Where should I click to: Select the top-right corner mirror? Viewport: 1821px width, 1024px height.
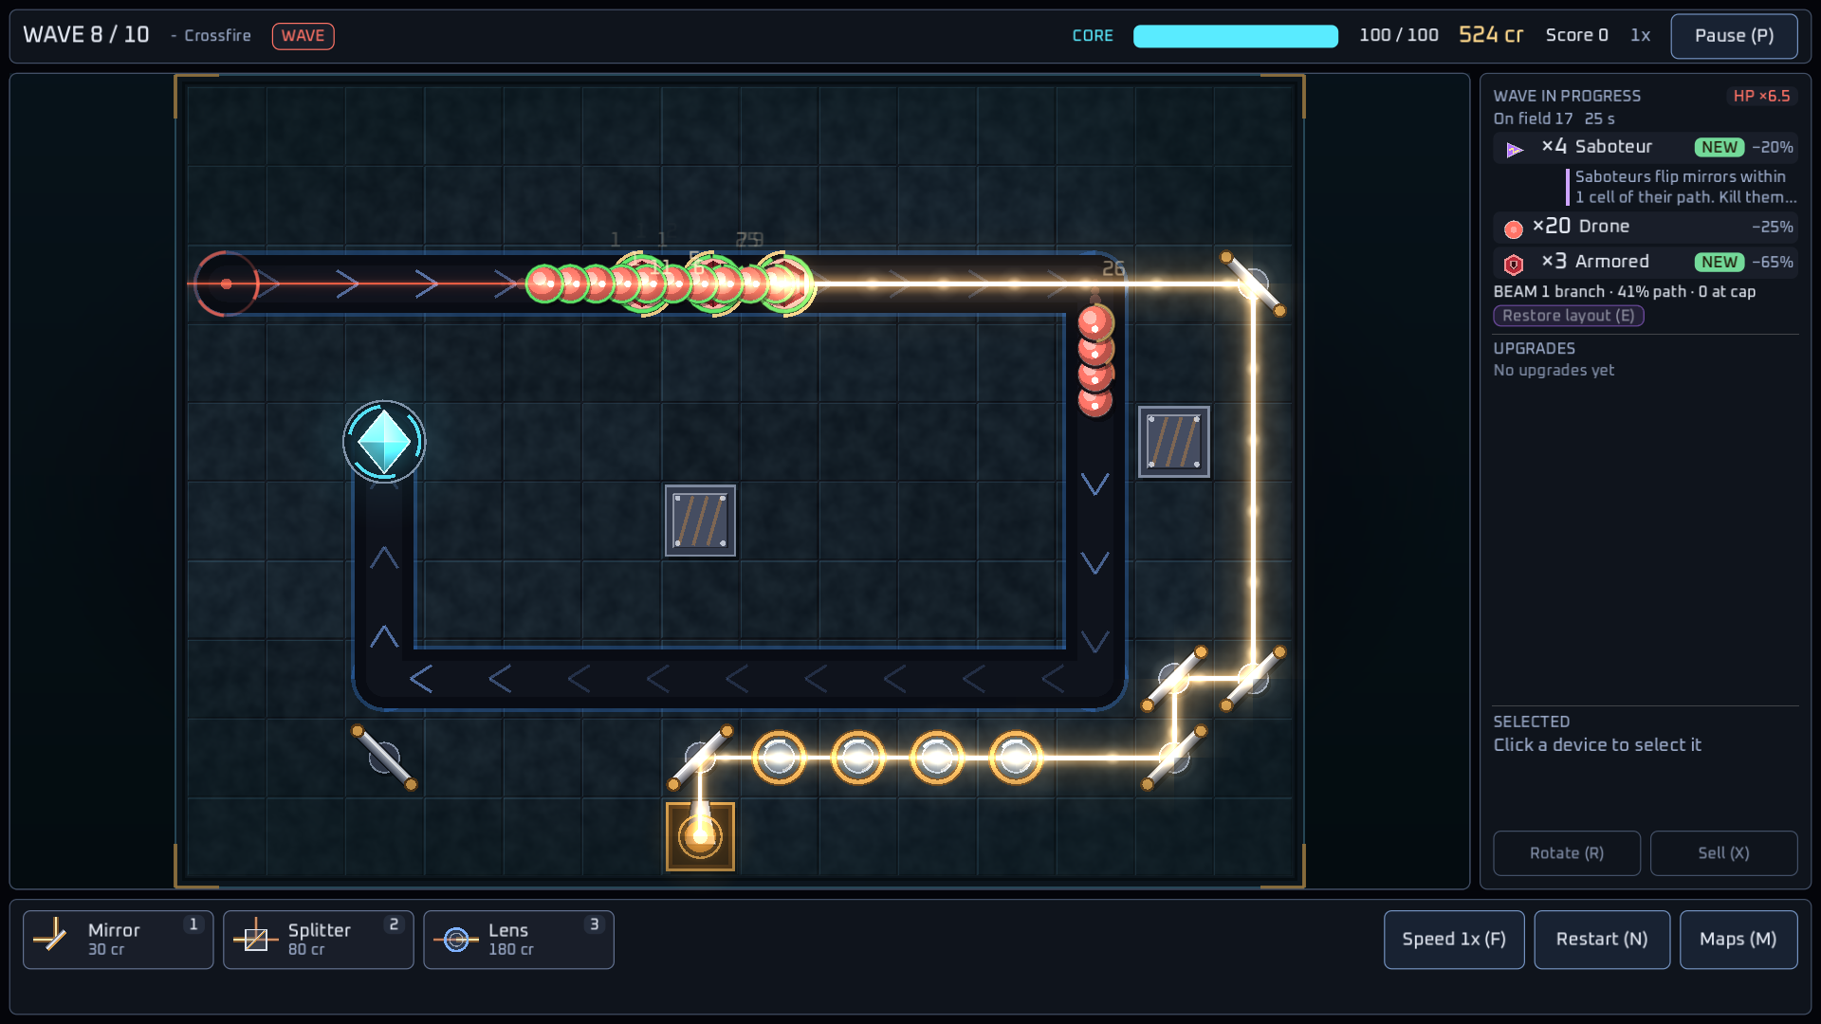click(x=1253, y=283)
